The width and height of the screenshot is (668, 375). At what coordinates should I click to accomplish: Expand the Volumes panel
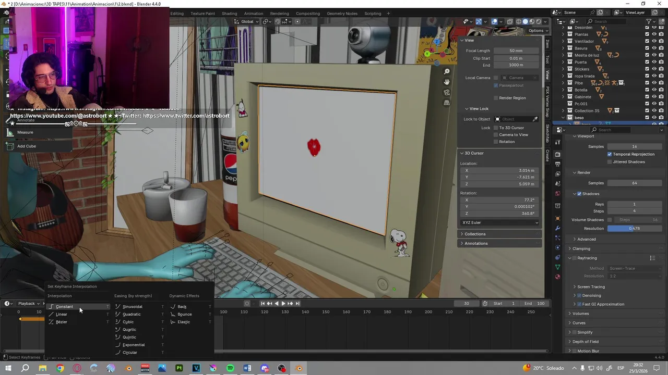click(x=580, y=314)
